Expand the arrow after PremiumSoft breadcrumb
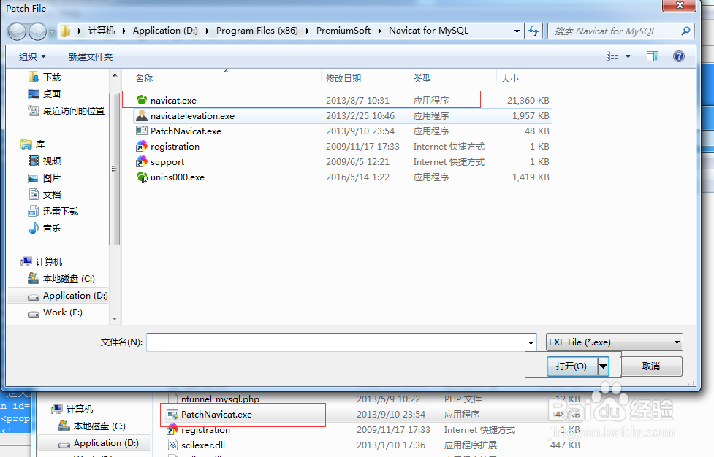This screenshot has height=457, width=714. point(380,31)
